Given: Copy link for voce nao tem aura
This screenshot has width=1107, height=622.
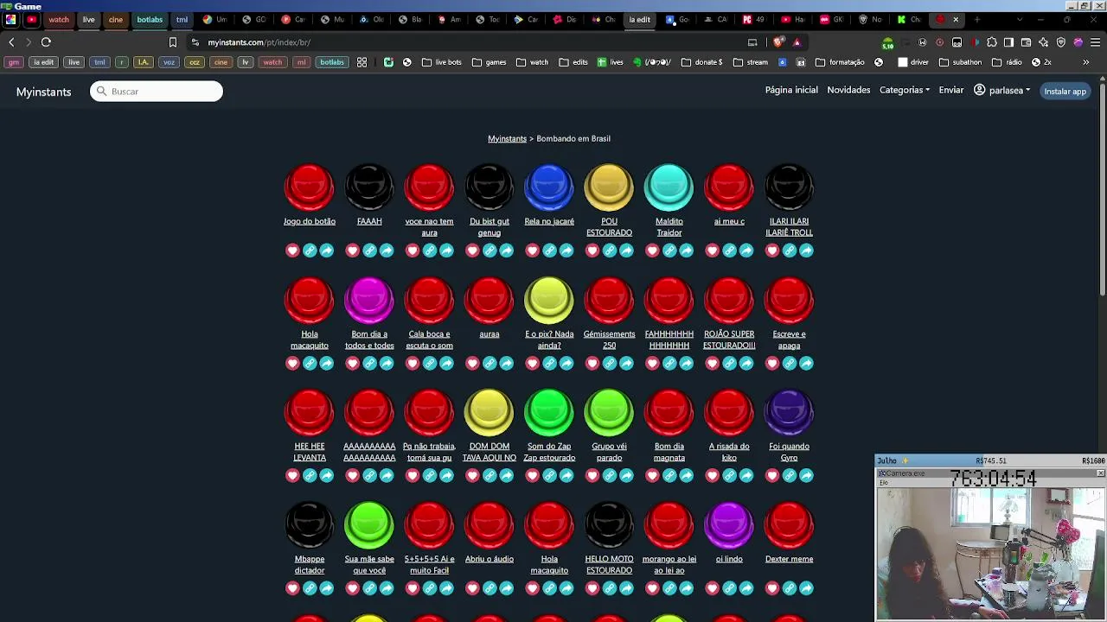Looking at the screenshot, I should [429, 251].
